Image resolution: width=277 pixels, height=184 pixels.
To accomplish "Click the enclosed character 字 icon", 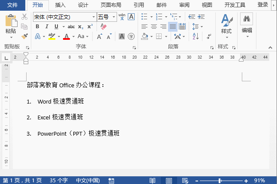I will [131, 36].
